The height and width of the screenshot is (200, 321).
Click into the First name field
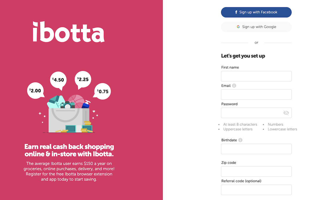coord(256,76)
